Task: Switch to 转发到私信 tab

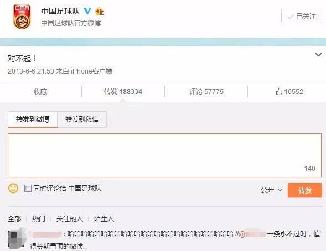Action: [x=82, y=119]
